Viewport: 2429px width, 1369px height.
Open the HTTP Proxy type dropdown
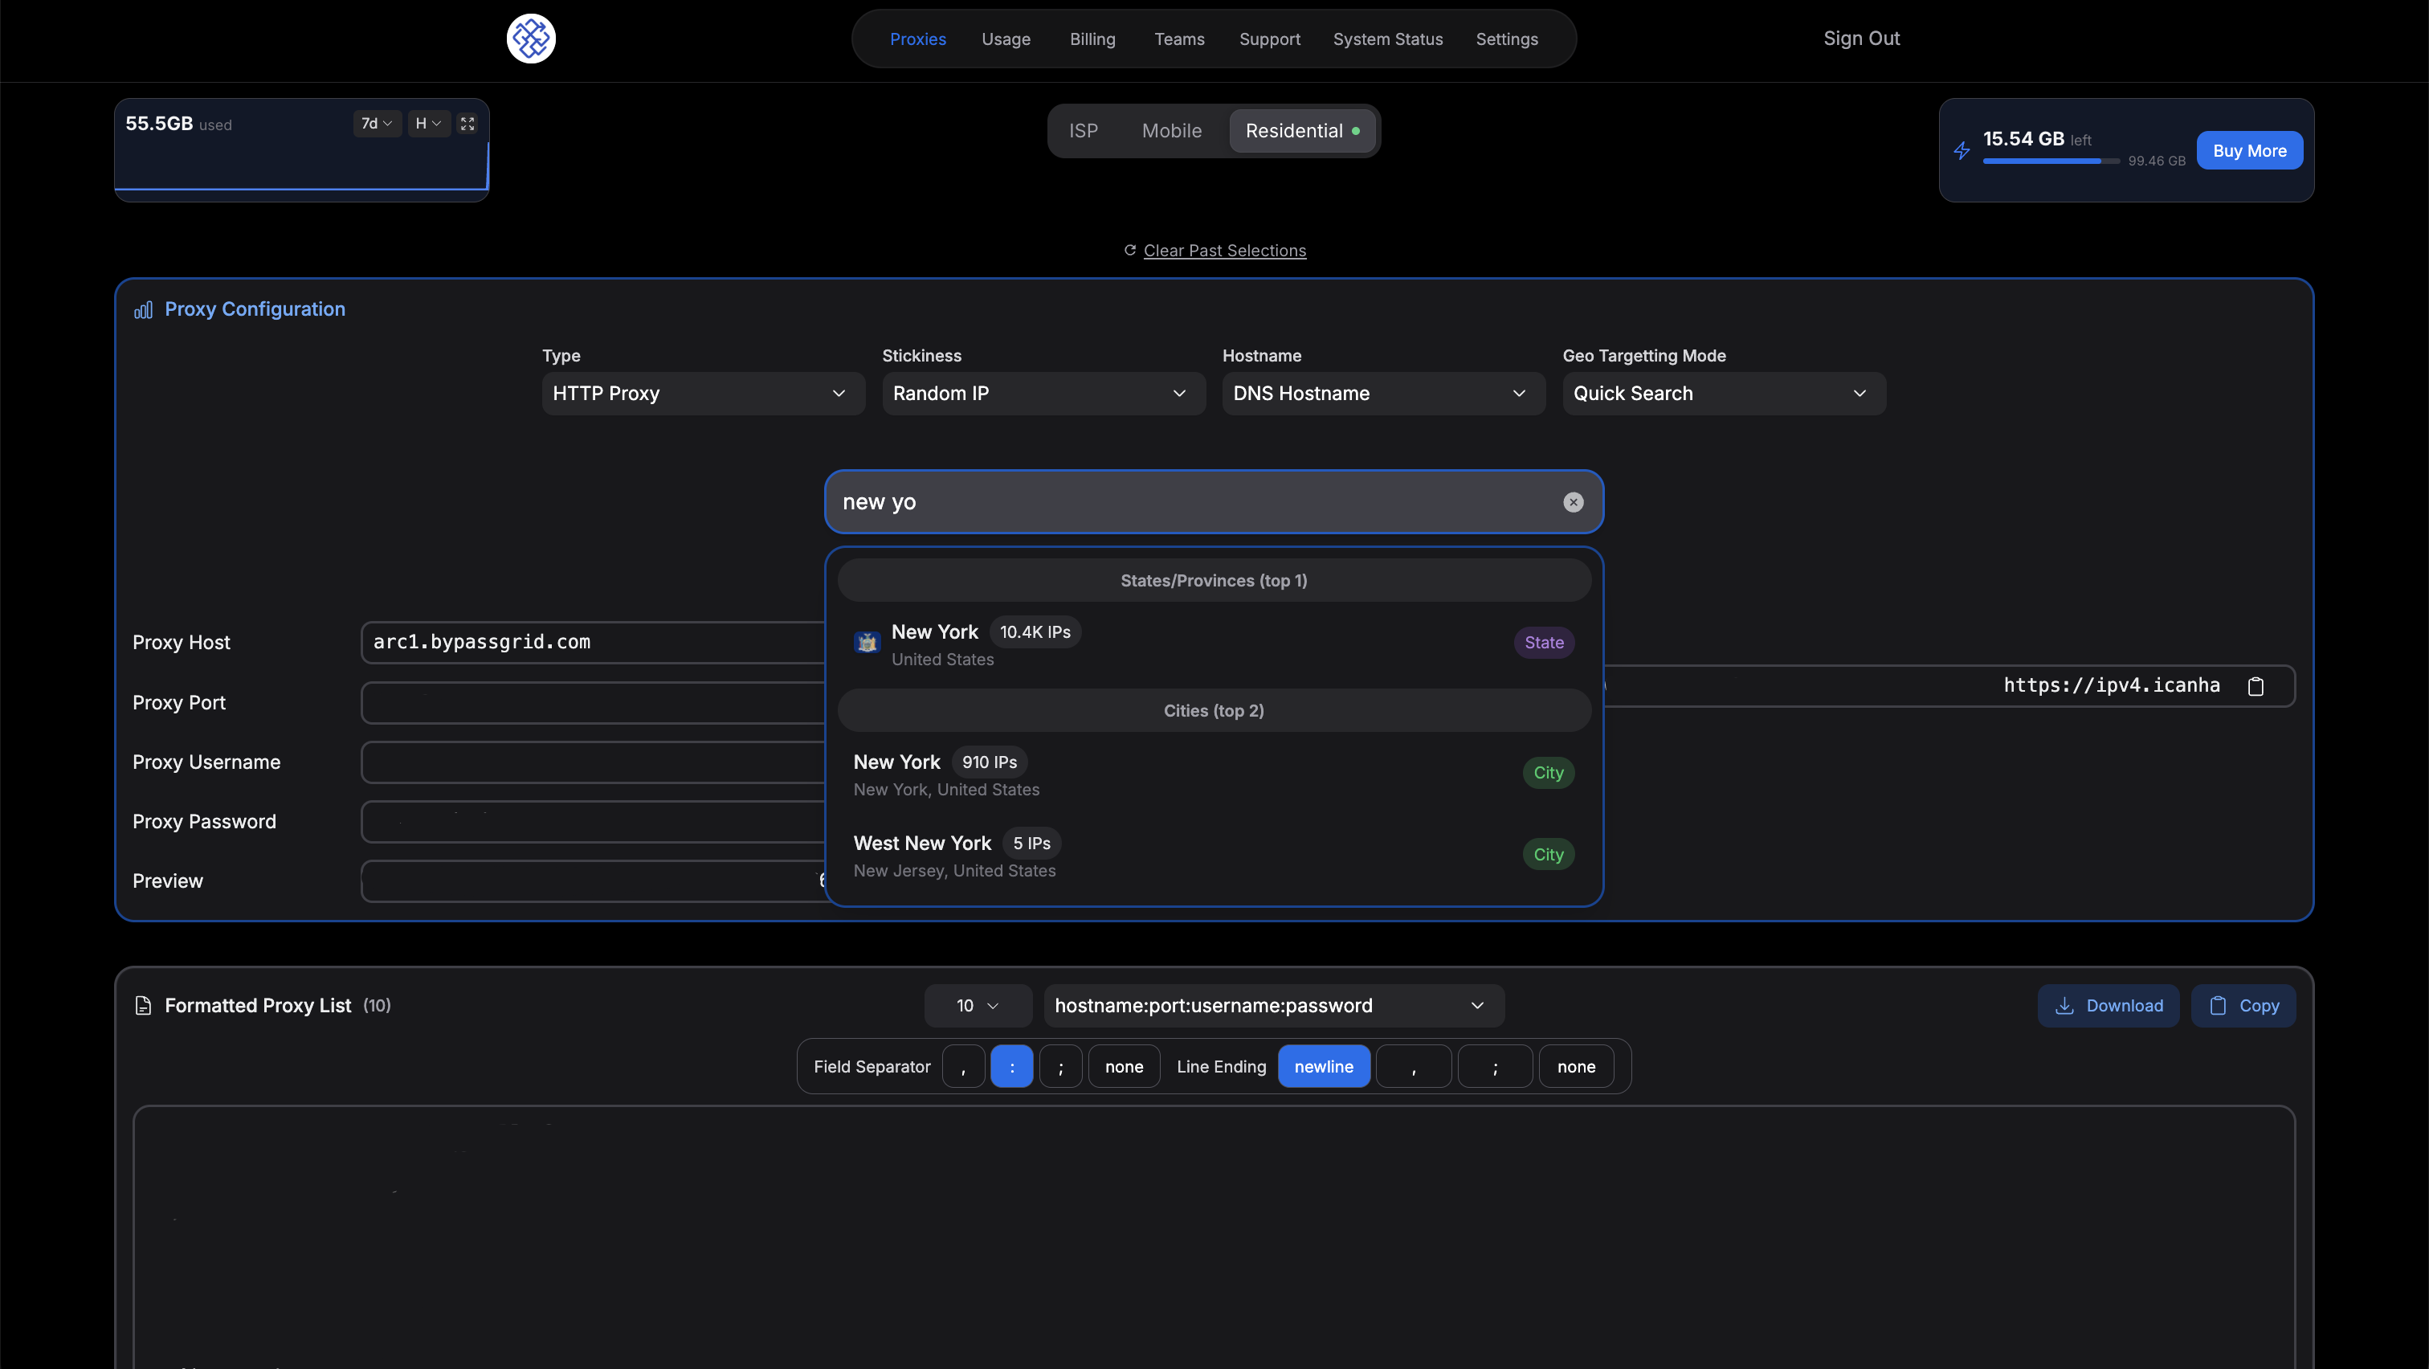[703, 394]
